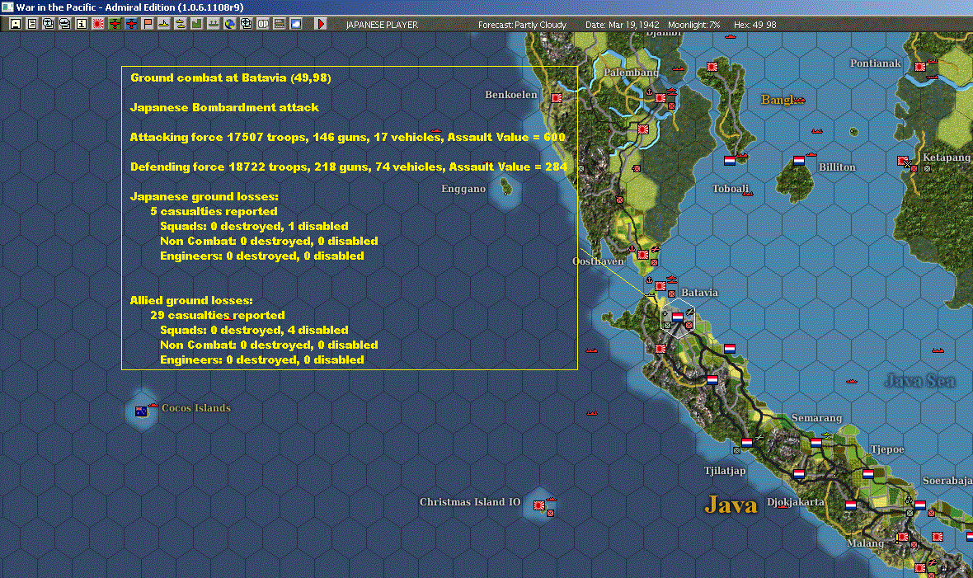Click the second stacked-monitor toolbar icon

[64, 24]
